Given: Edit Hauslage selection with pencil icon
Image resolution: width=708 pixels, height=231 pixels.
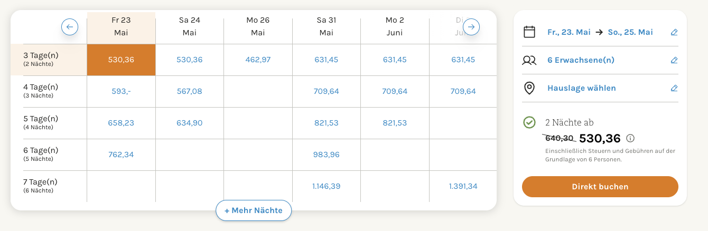Looking at the screenshot, I should click(x=674, y=88).
